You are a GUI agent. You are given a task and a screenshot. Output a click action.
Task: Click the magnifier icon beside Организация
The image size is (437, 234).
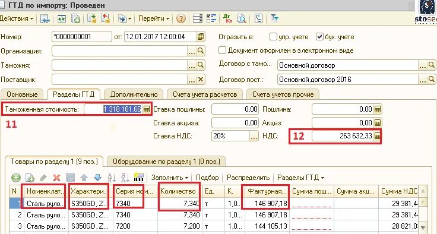coord(201,50)
